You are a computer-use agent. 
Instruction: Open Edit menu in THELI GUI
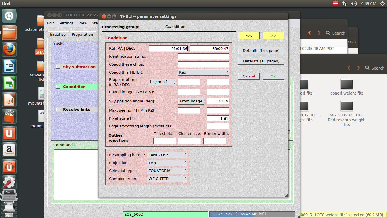(x=51, y=23)
